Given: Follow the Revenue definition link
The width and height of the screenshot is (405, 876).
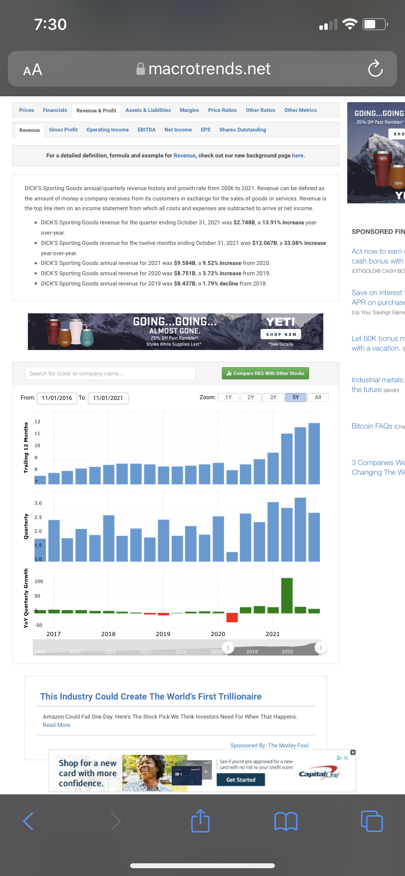Looking at the screenshot, I should tap(184, 155).
